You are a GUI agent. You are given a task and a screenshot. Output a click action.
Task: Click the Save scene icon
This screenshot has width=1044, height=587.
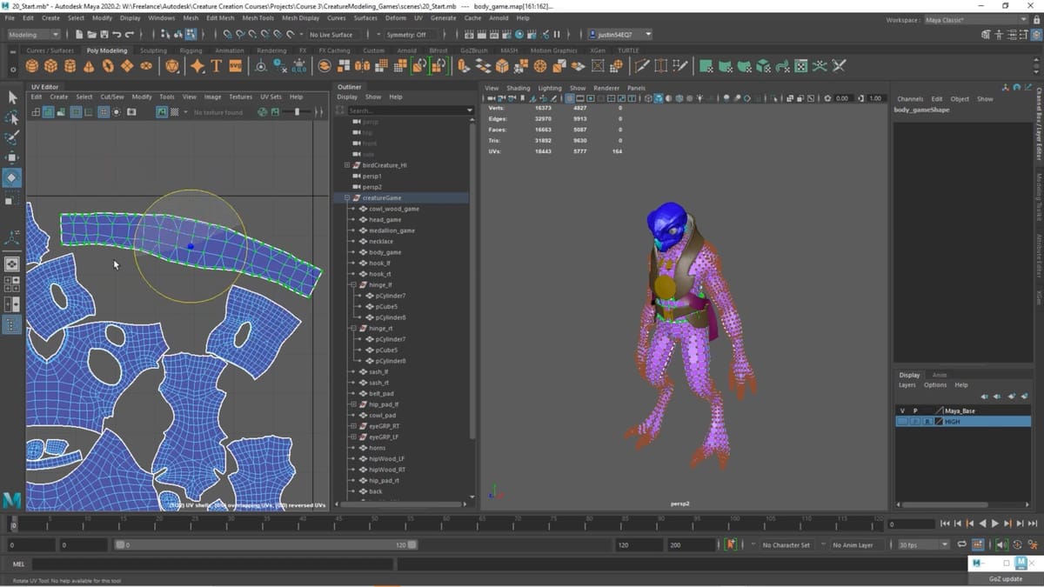click(104, 35)
